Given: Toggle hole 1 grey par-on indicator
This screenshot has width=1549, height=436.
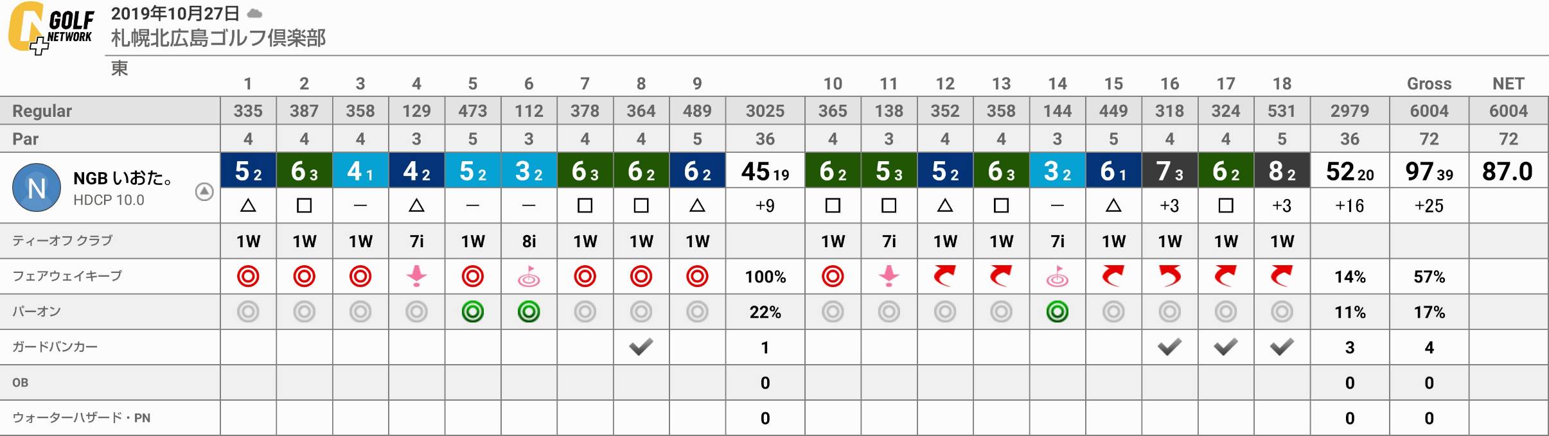Looking at the screenshot, I should click(x=248, y=312).
